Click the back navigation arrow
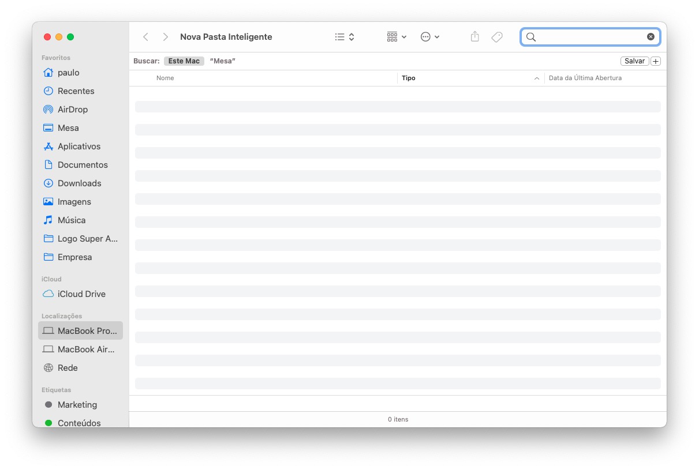 (145, 37)
